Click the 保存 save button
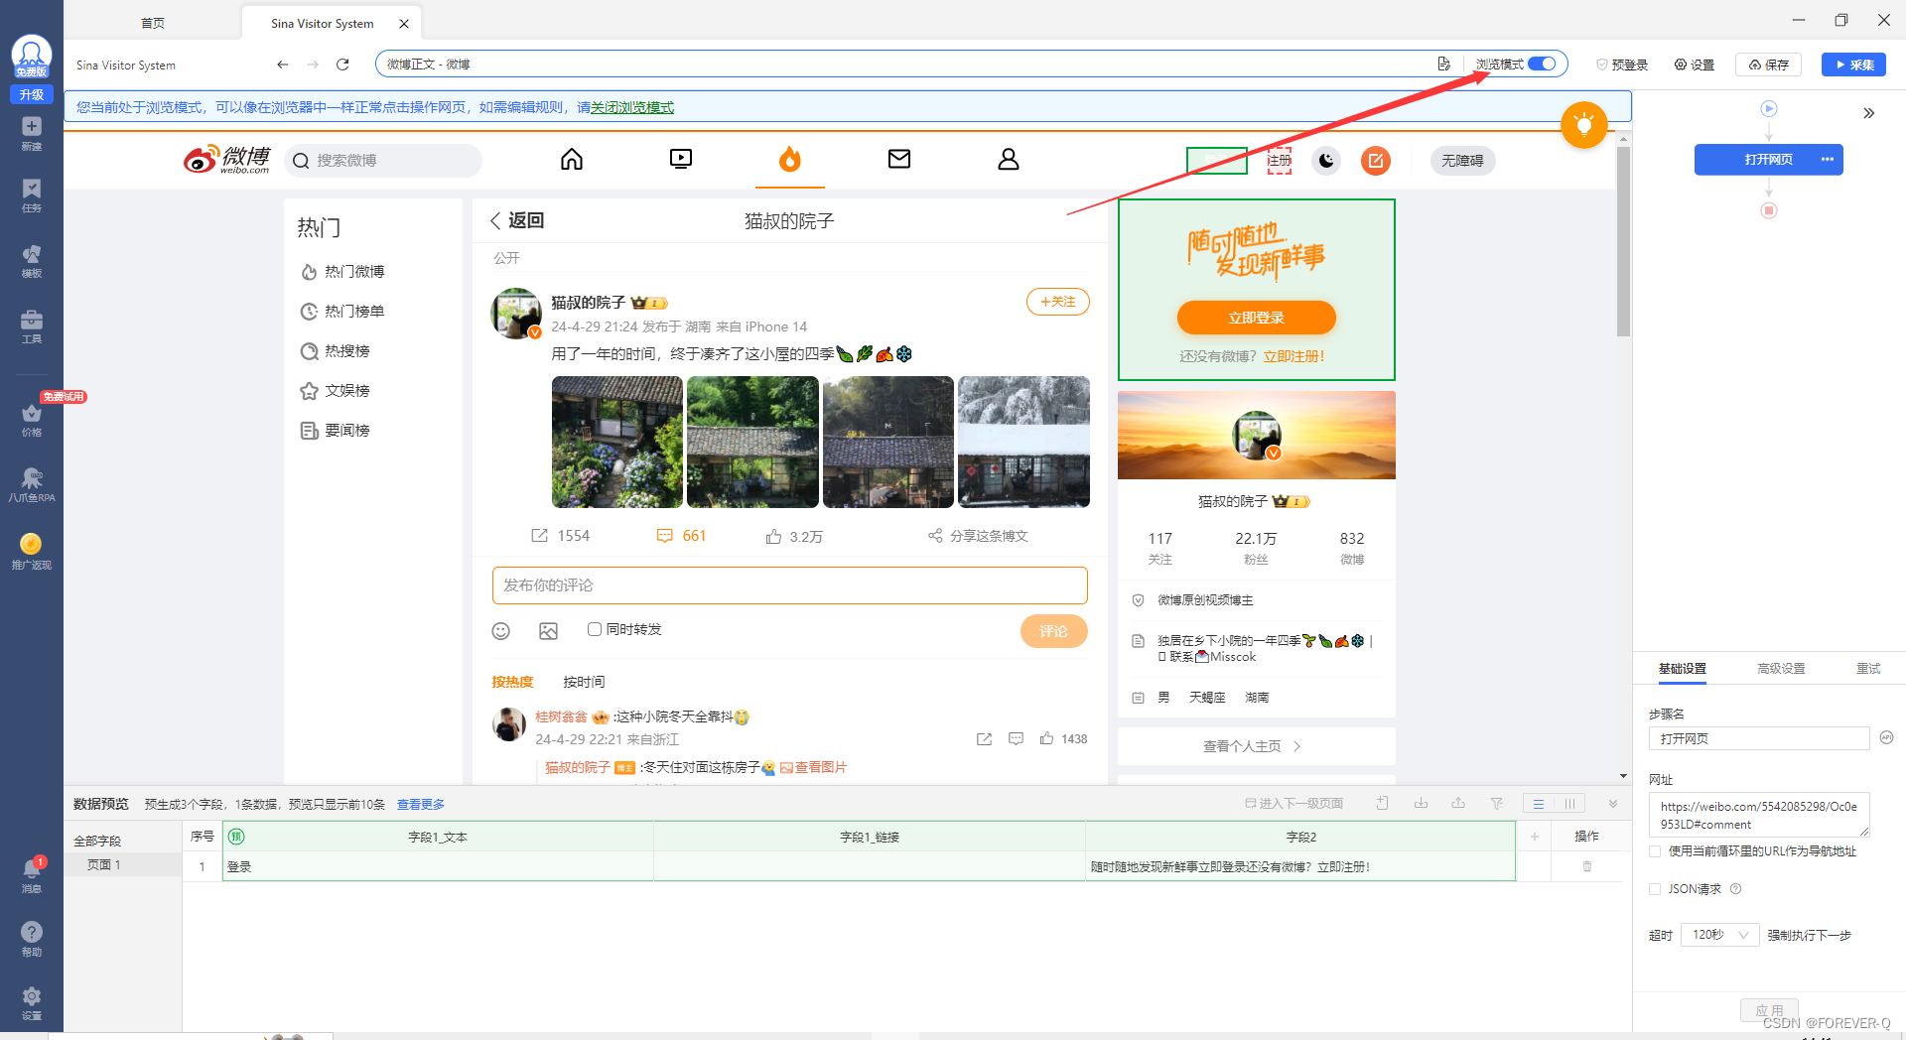 click(1768, 65)
